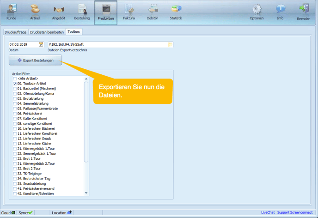Check 42. Konditorei/Schnitten
318x218 pixels.
coord(15,194)
